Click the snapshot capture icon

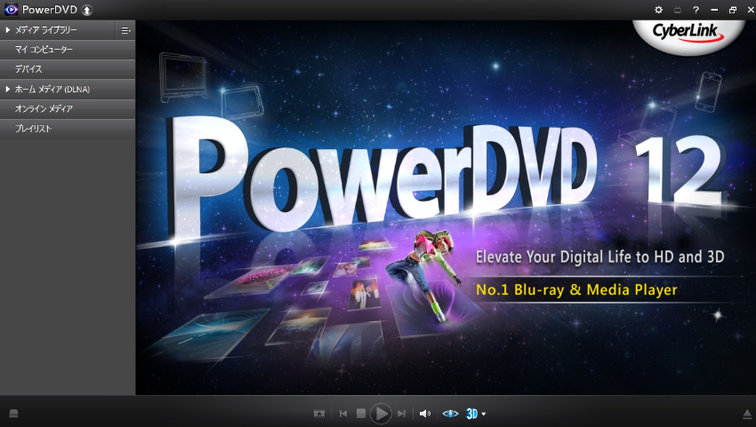pos(319,414)
